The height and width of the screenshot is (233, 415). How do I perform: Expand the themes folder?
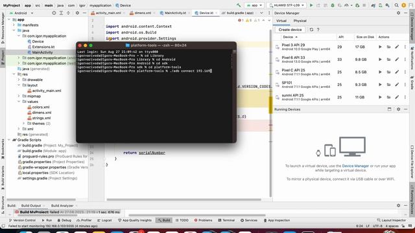(23, 124)
